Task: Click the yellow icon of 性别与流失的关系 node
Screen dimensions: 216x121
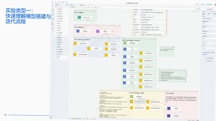Action: pyautogui.click(x=141, y=53)
